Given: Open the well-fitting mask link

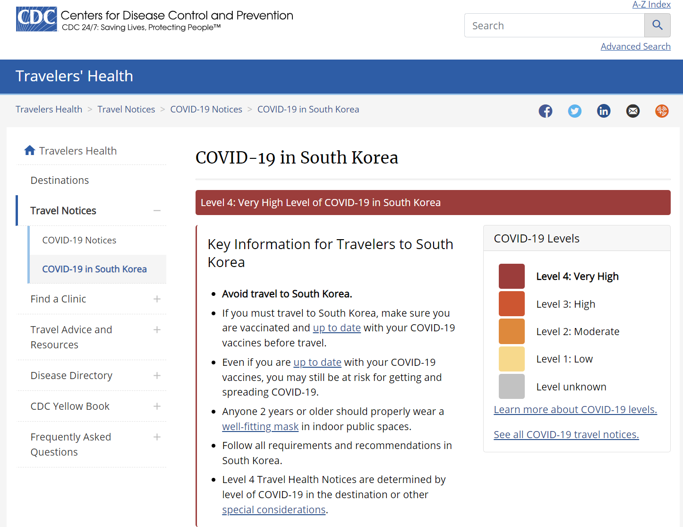Looking at the screenshot, I should point(260,426).
